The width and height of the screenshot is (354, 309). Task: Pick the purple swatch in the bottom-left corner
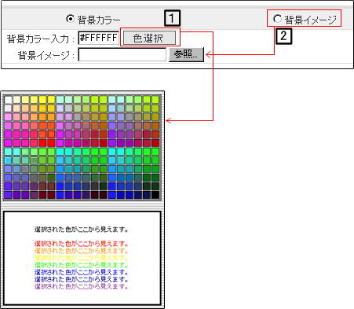[x=8, y=195]
